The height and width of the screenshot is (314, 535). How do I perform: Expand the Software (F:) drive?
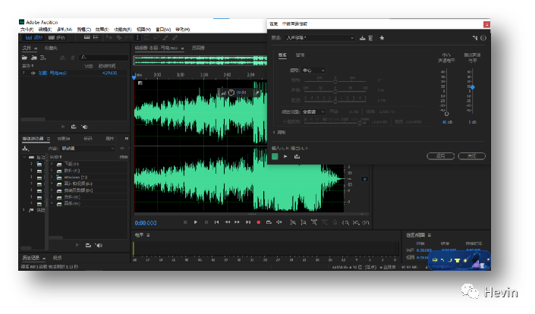pyautogui.click(x=52, y=171)
